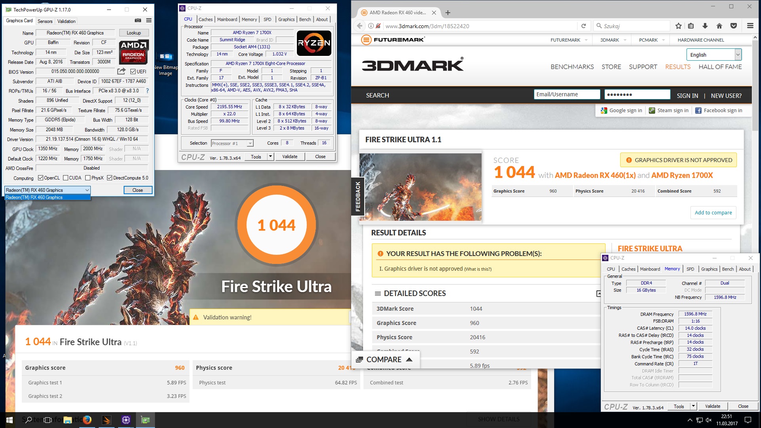The height and width of the screenshot is (428, 761).
Task: Go to Firefox home page icon
Action: click(719, 26)
